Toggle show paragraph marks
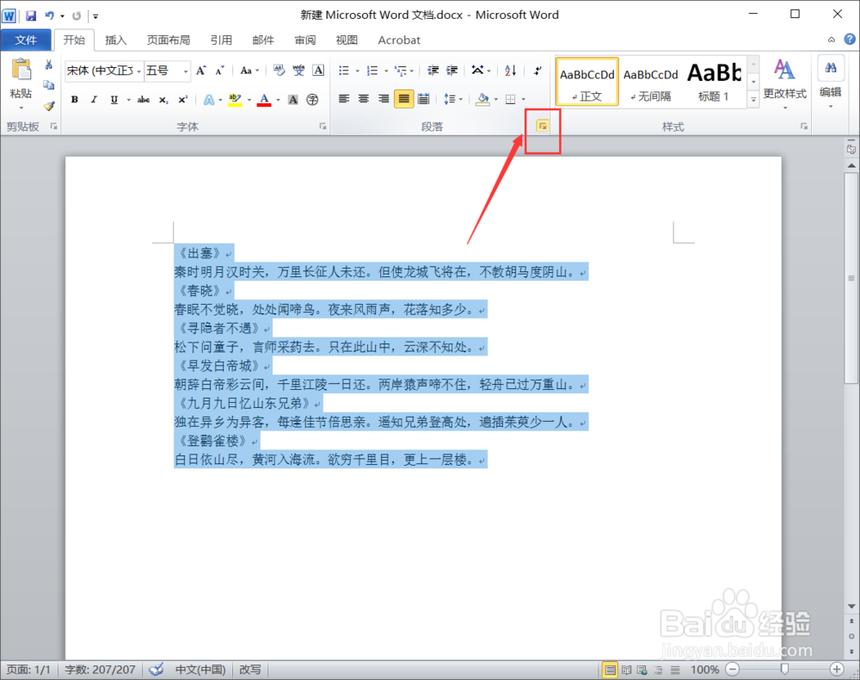The image size is (860, 680). click(x=537, y=71)
